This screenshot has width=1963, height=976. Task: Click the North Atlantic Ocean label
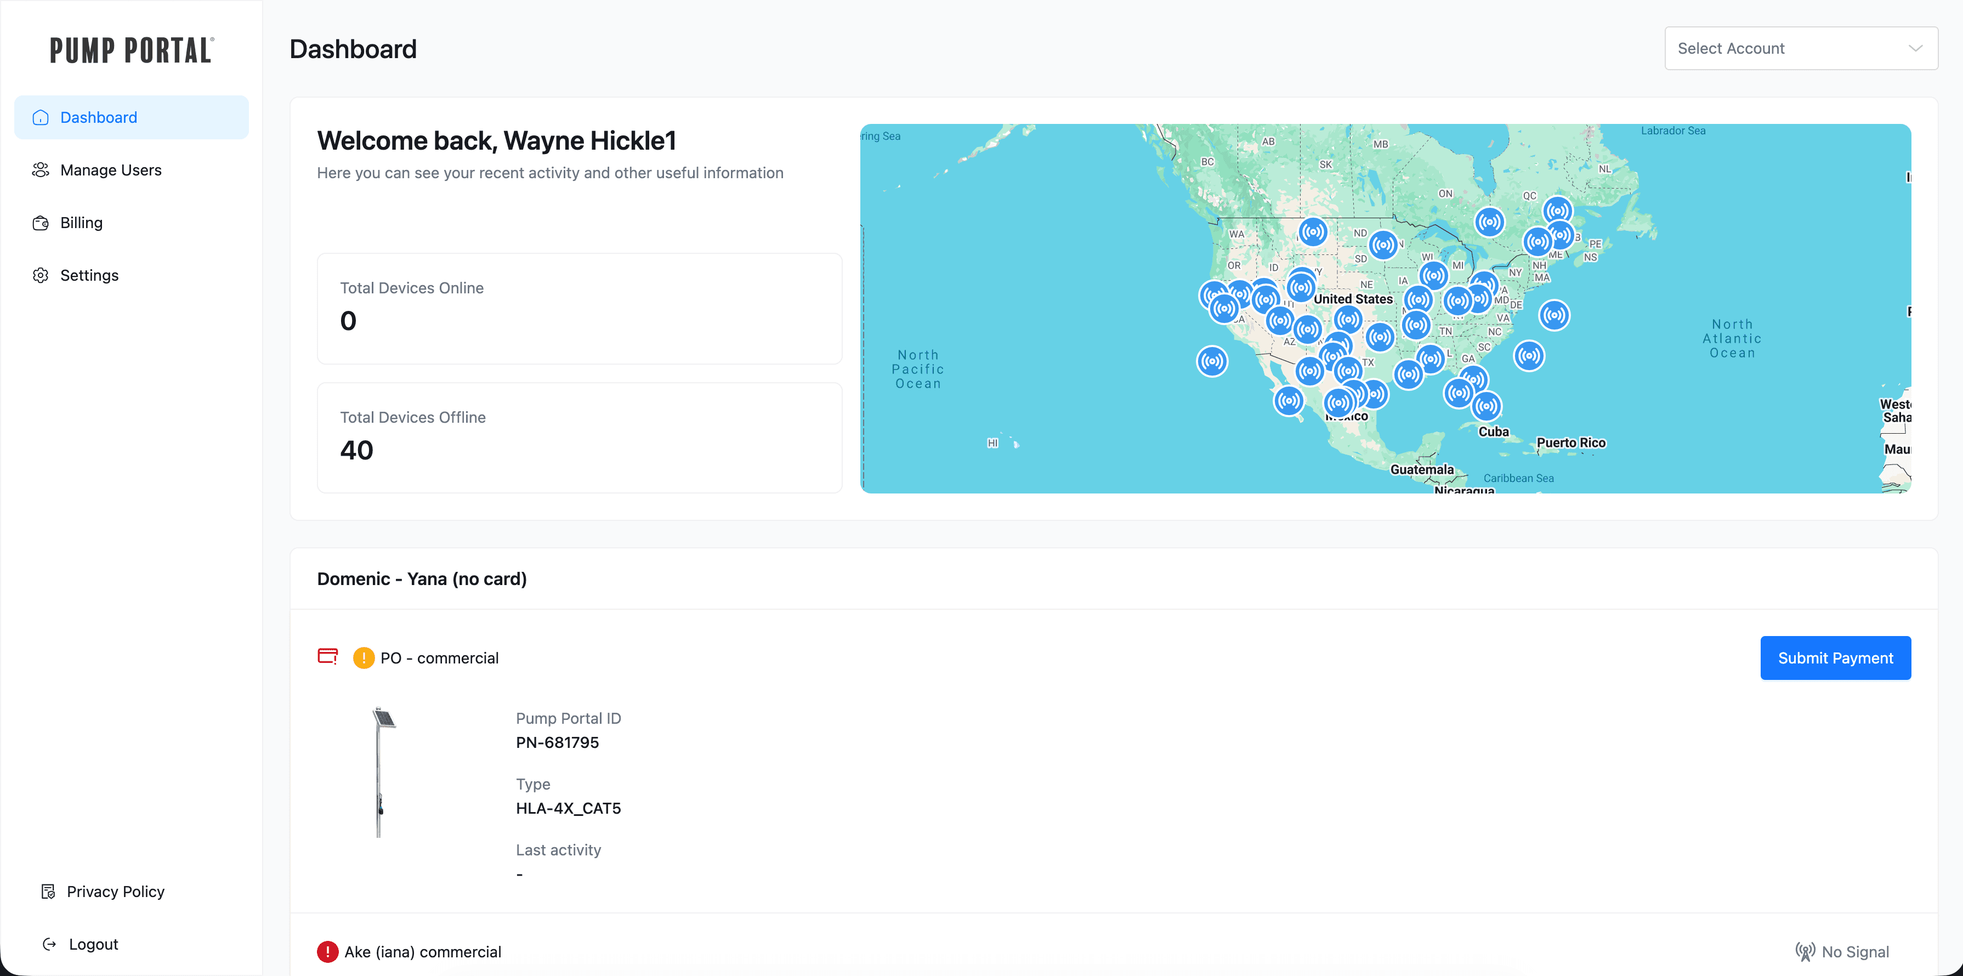pos(1732,338)
